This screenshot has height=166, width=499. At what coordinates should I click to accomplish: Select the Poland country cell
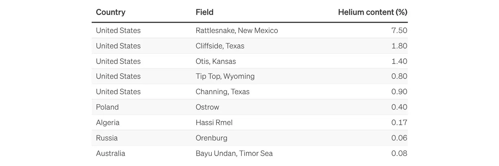click(x=107, y=107)
